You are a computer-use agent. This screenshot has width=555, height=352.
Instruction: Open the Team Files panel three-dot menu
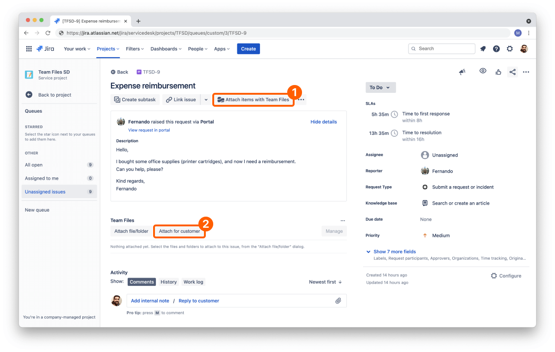point(343,221)
